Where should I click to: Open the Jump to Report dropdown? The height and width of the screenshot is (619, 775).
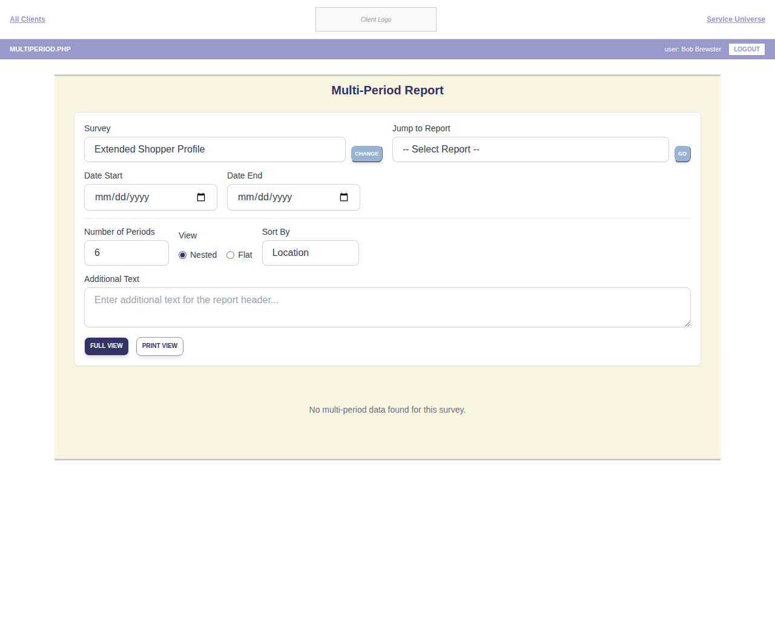[530, 149]
